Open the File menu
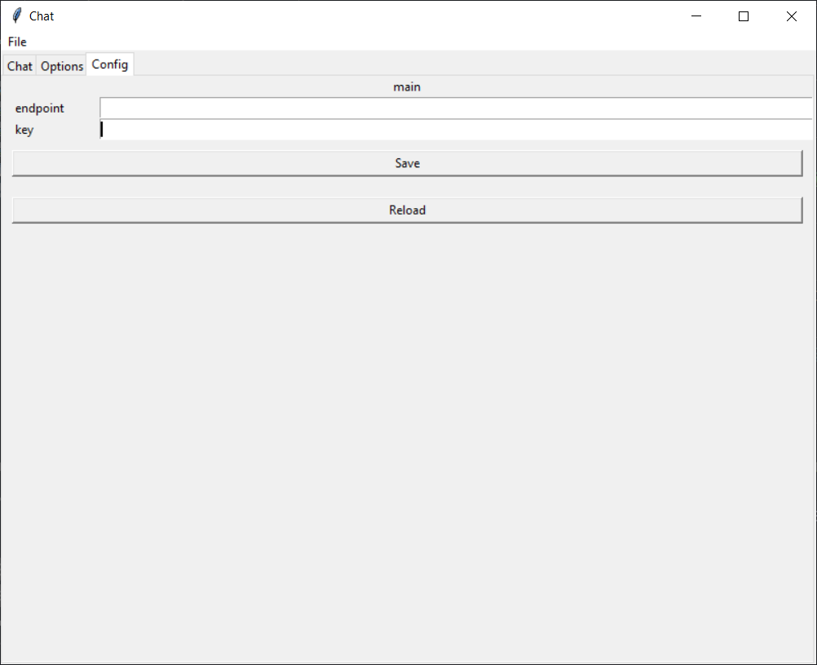 tap(16, 42)
